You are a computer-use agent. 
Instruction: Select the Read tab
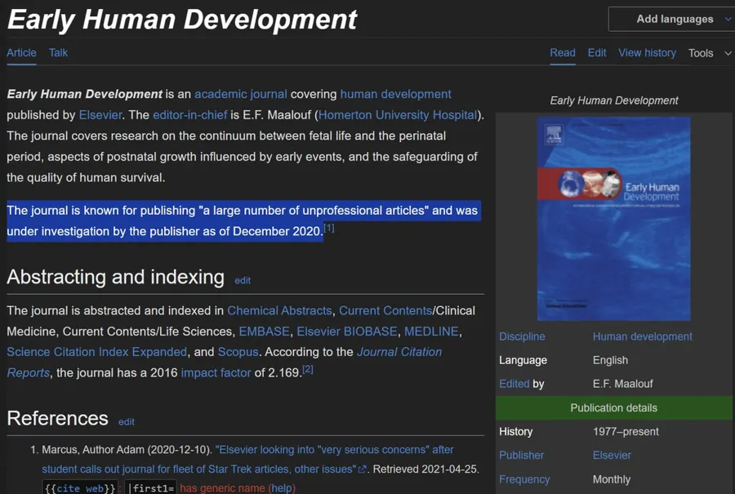tap(563, 53)
